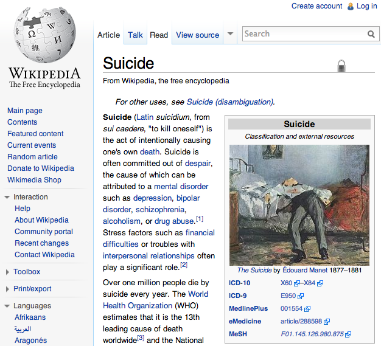Screen dimensions: 381x346
Task: Click into the Search input field
Action: [x=303, y=34]
